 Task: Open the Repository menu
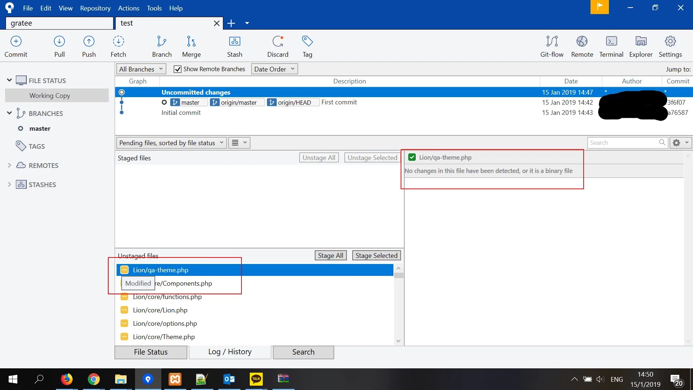pyautogui.click(x=95, y=8)
